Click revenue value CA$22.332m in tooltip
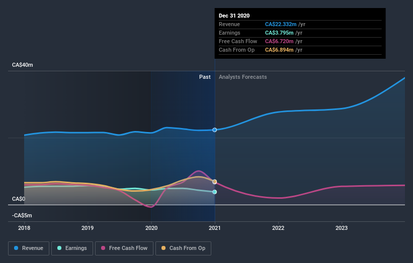The height and width of the screenshot is (263, 413). pyautogui.click(x=281, y=24)
